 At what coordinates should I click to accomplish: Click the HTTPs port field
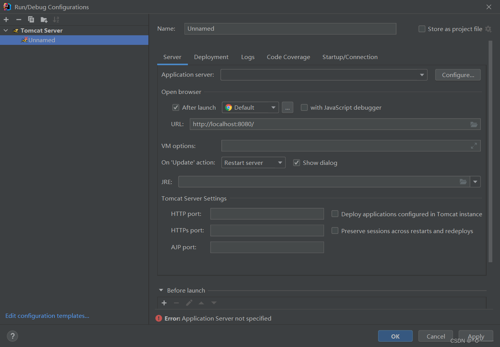267,230
